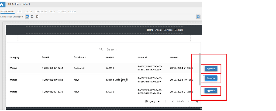Open the SETTINGS tab
This screenshot has width=276, height=111.
click(x=62, y=12)
